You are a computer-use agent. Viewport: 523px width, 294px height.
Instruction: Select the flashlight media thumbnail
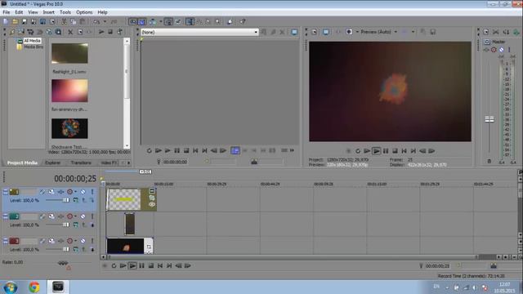[x=69, y=53]
